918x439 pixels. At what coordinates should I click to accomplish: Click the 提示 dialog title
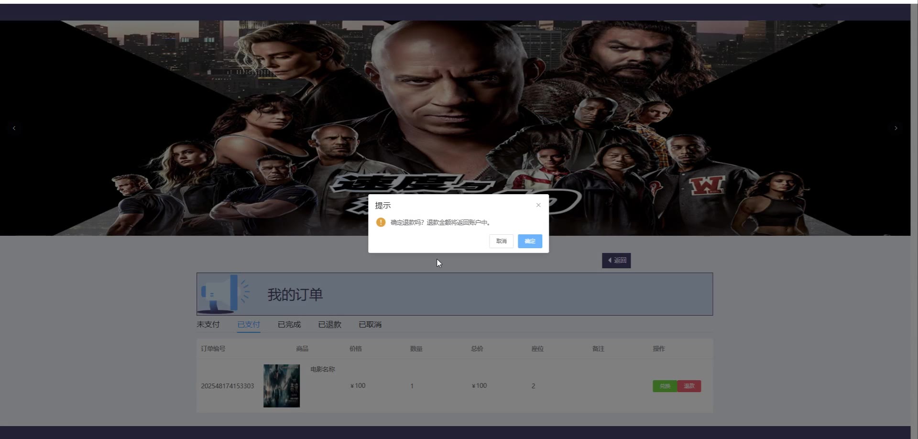coord(383,206)
